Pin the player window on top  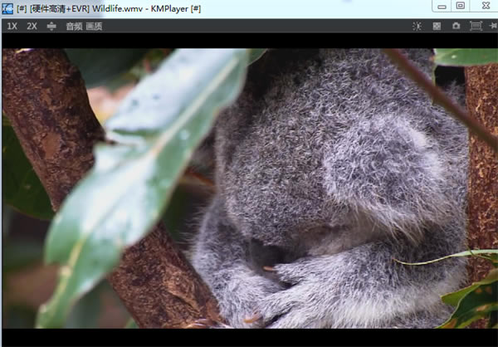(493, 26)
